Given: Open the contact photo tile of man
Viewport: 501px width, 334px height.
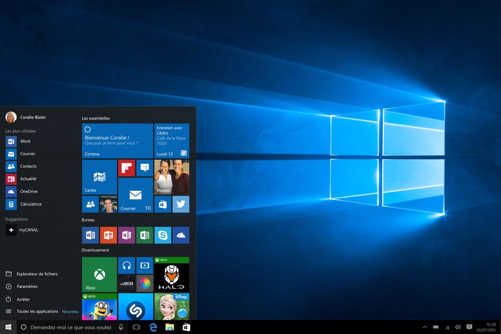Looking at the screenshot, I should [108, 204].
